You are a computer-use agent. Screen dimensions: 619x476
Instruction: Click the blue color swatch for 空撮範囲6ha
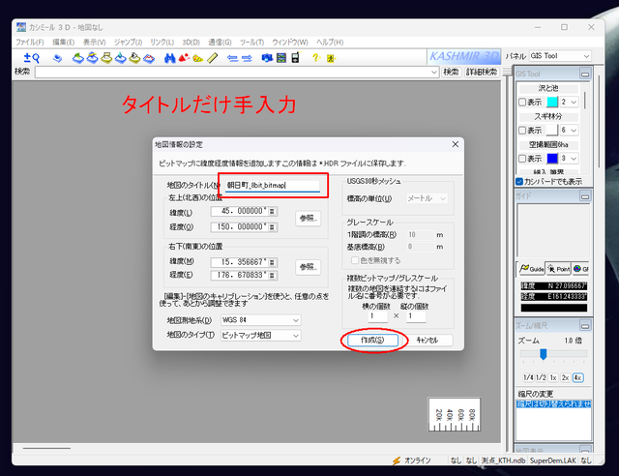[x=552, y=159]
